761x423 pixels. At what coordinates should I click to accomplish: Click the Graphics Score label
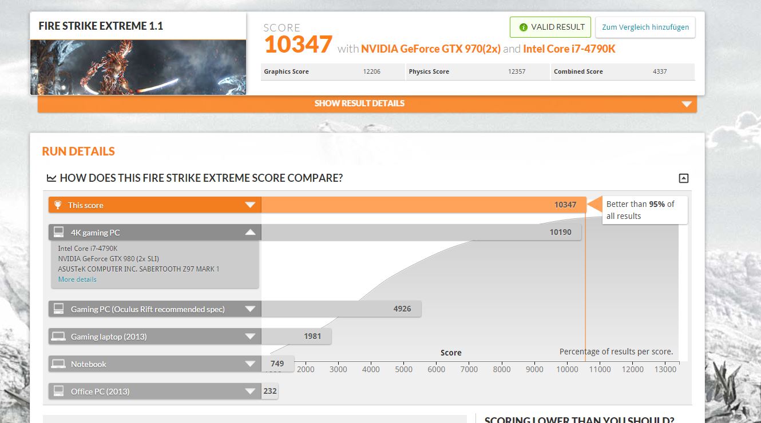pos(286,71)
